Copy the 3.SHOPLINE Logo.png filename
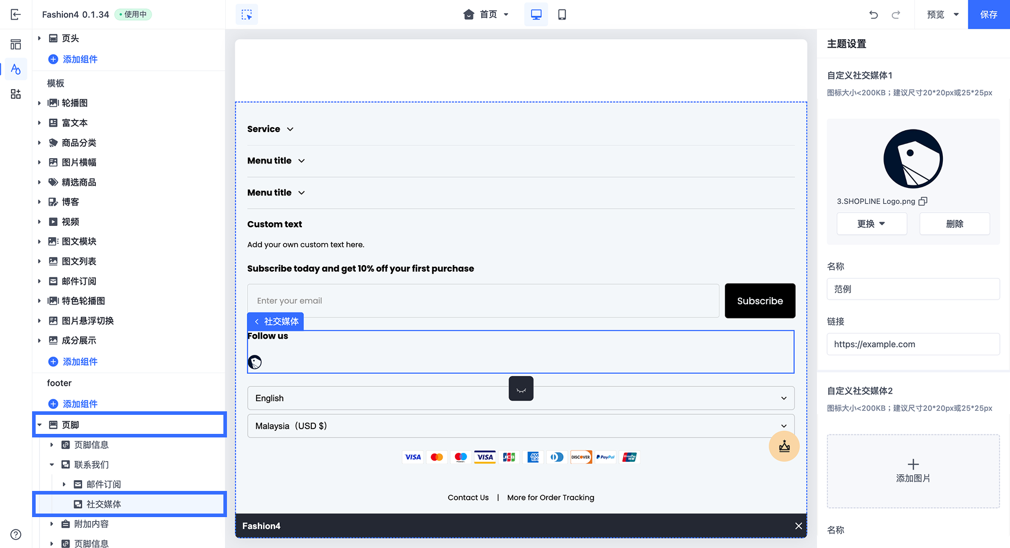 [x=923, y=201]
